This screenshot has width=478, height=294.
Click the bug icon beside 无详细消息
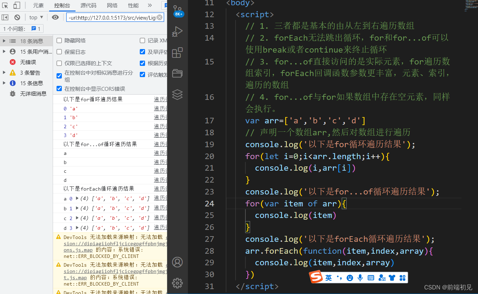pos(13,94)
